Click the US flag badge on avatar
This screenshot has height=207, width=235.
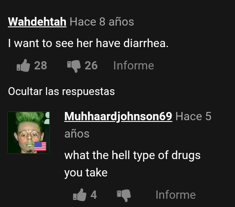(40, 146)
